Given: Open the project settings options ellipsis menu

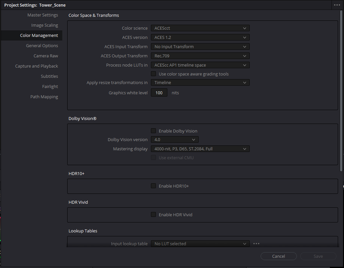Looking at the screenshot, I should point(336,5).
